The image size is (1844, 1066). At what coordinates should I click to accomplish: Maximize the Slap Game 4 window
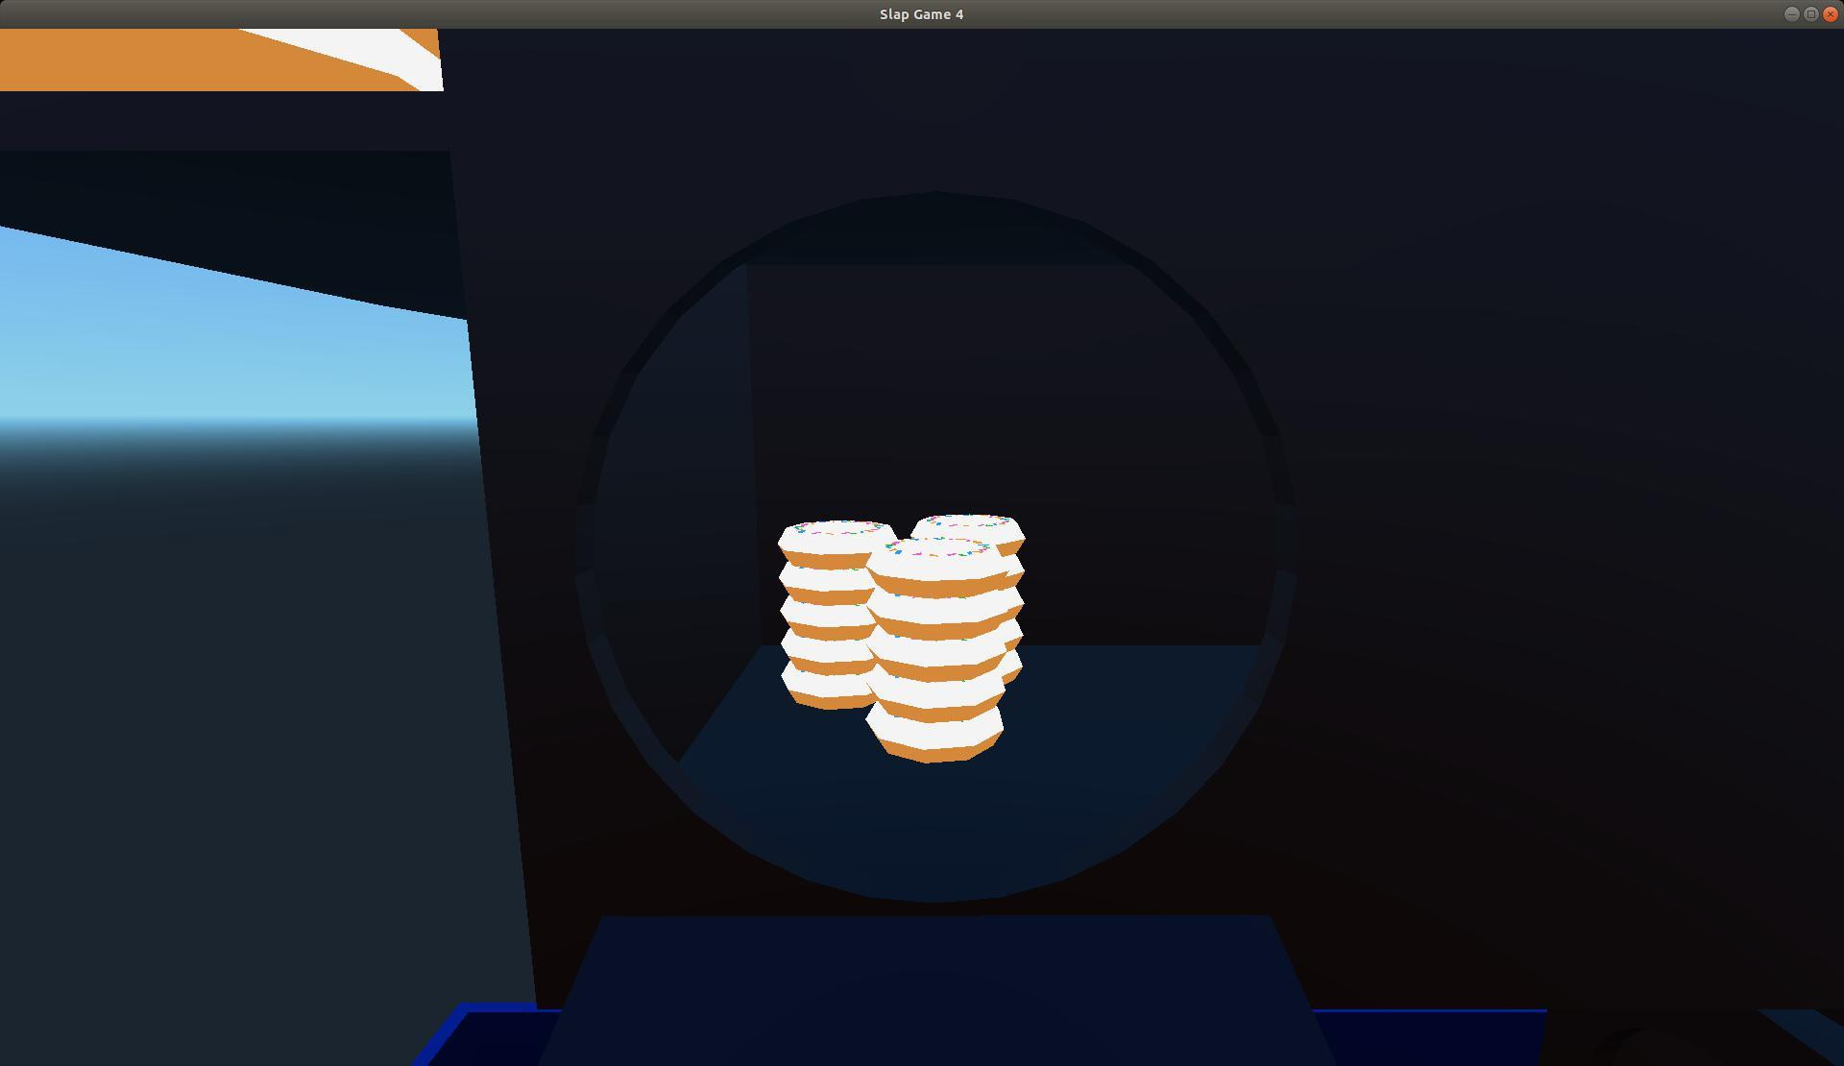[x=1810, y=13]
